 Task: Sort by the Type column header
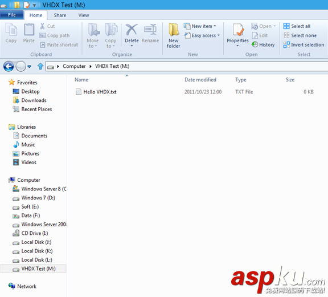[240, 80]
